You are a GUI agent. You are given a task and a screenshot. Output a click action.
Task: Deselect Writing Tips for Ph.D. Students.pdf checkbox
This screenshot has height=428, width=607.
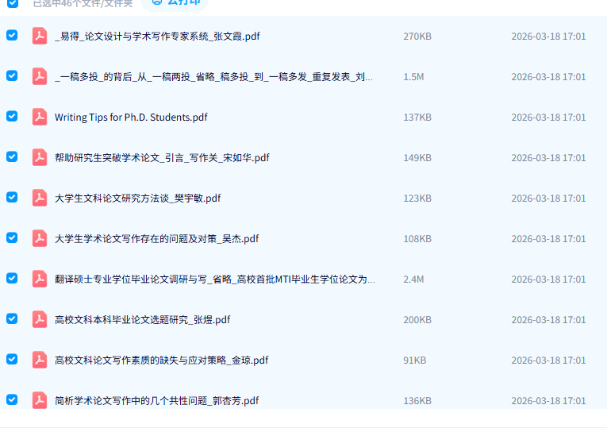(x=12, y=116)
